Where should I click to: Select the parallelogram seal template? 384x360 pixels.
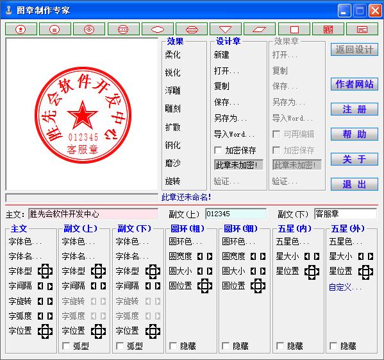pyautogui.click(x=260, y=30)
